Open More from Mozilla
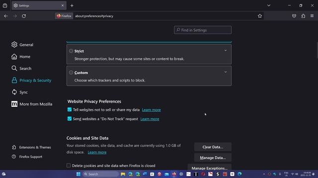Image resolution: width=318 pixels, height=178 pixels. pyautogui.click(x=32, y=104)
